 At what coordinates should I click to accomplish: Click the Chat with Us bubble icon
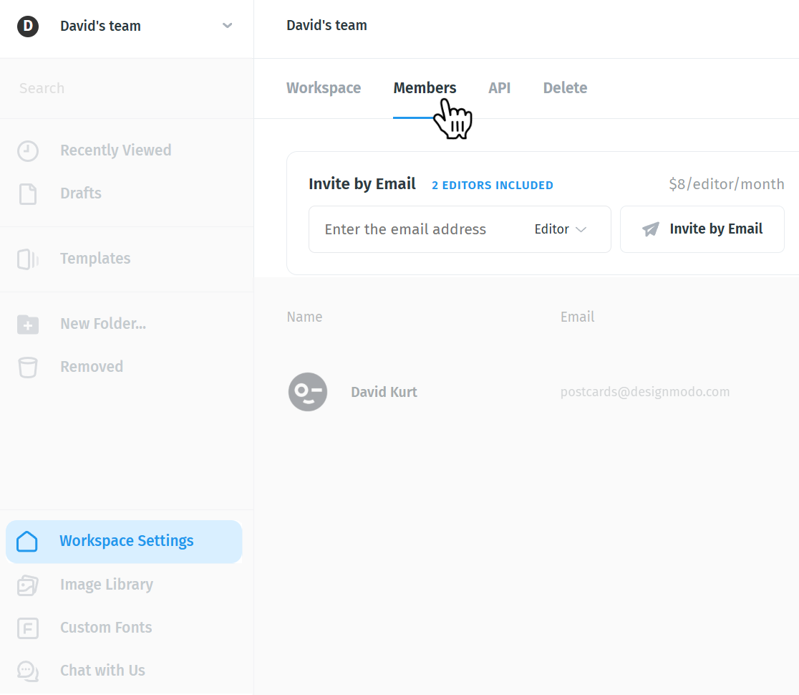[27, 671]
